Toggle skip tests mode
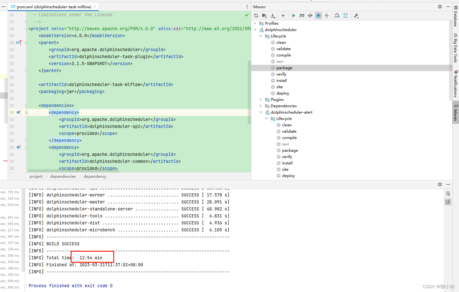 [x=310, y=15]
